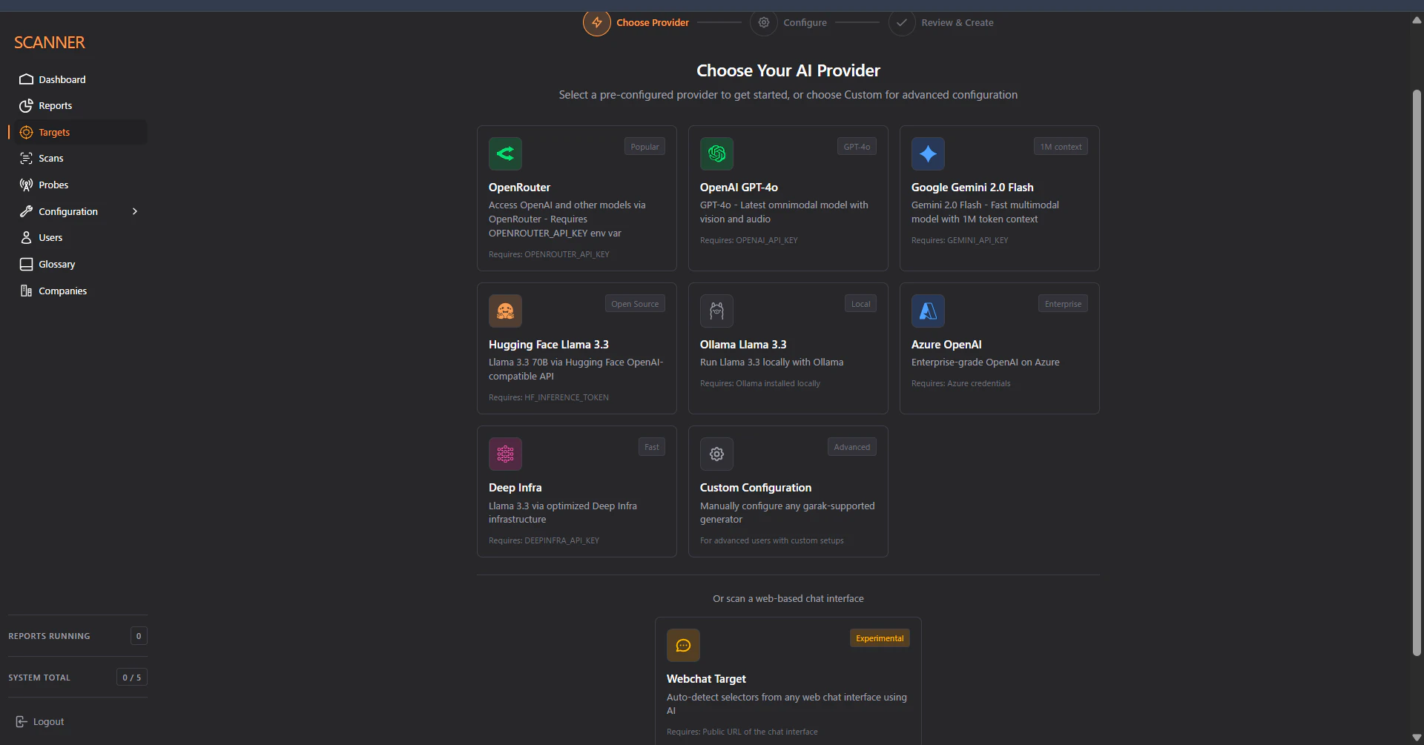This screenshot has width=1424, height=745.
Task: Open the Reports section
Action: (56, 106)
